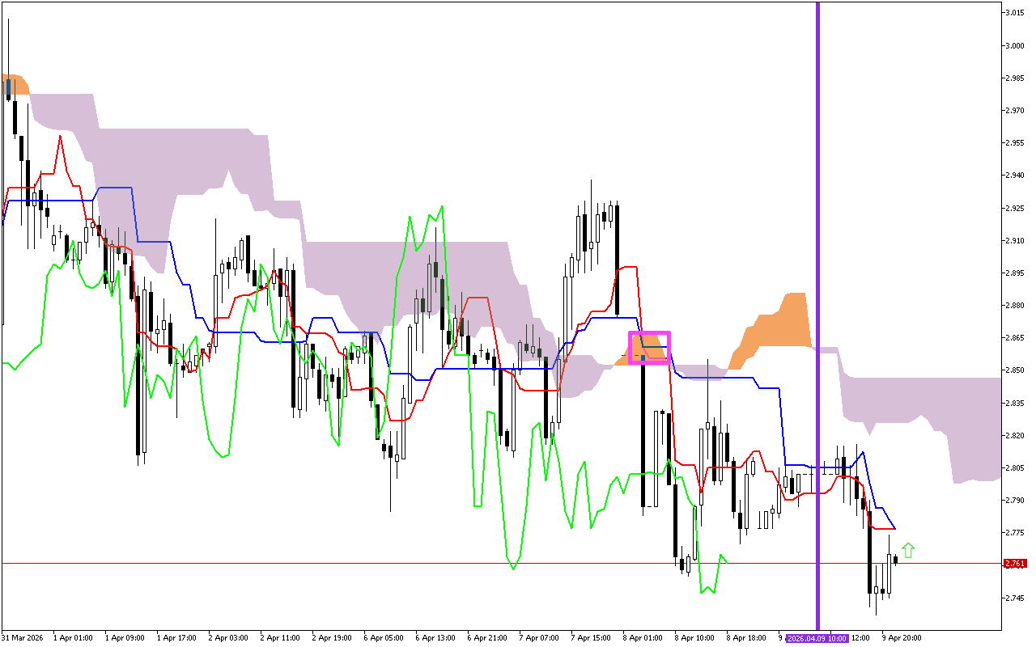Click the 6 Apr 13:00 time label
1036x647 pixels.
click(435, 637)
